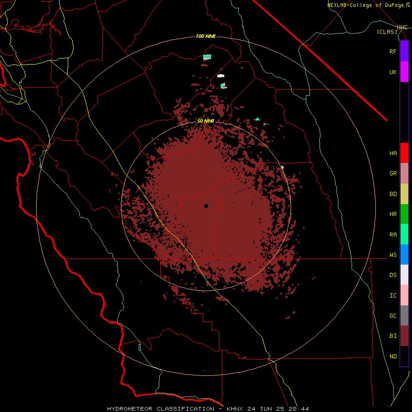The width and height of the screenshot is (412, 412).
Task: Click the GC gray legend swatch
Action: tap(404, 315)
